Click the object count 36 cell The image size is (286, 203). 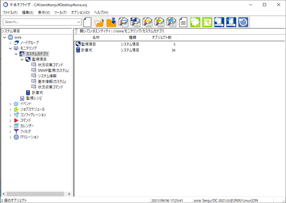pyautogui.click(x=173, y=50)
